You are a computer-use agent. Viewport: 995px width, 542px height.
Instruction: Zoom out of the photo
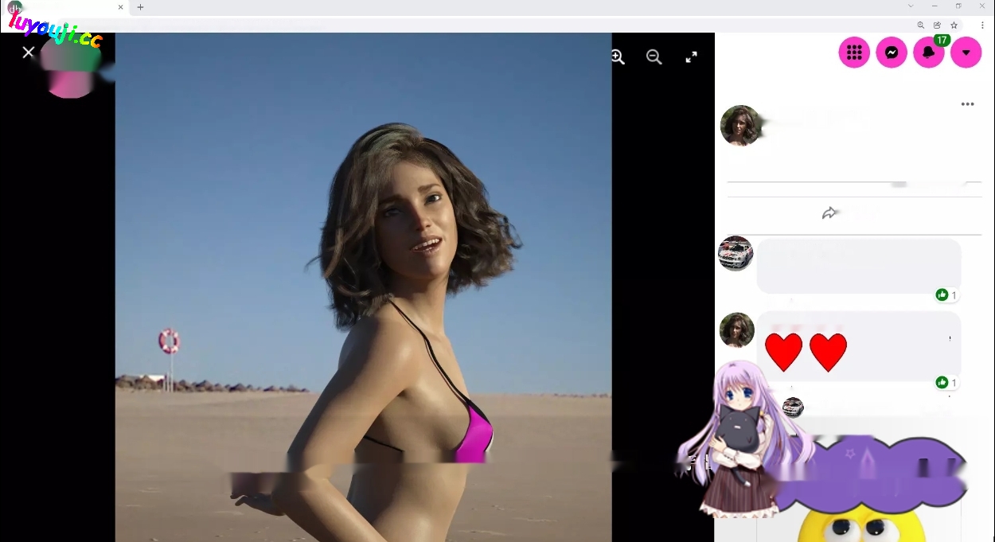coord(654,57)
